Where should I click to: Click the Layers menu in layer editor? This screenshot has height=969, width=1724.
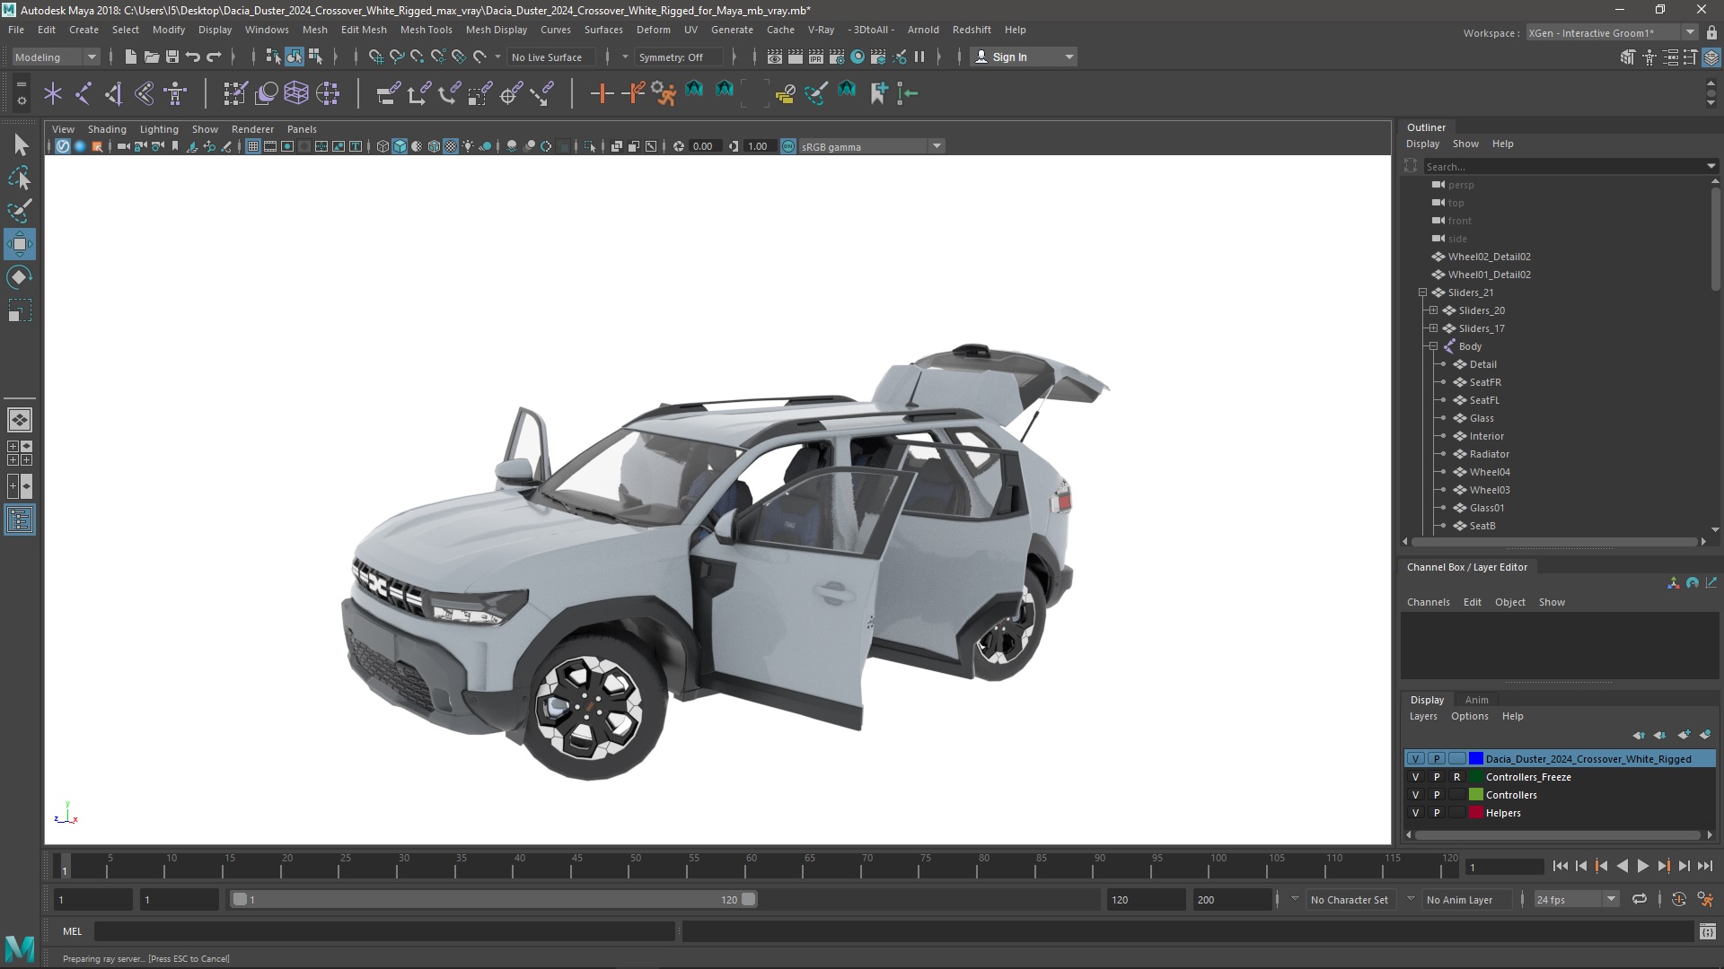[x=1423, y=716]
